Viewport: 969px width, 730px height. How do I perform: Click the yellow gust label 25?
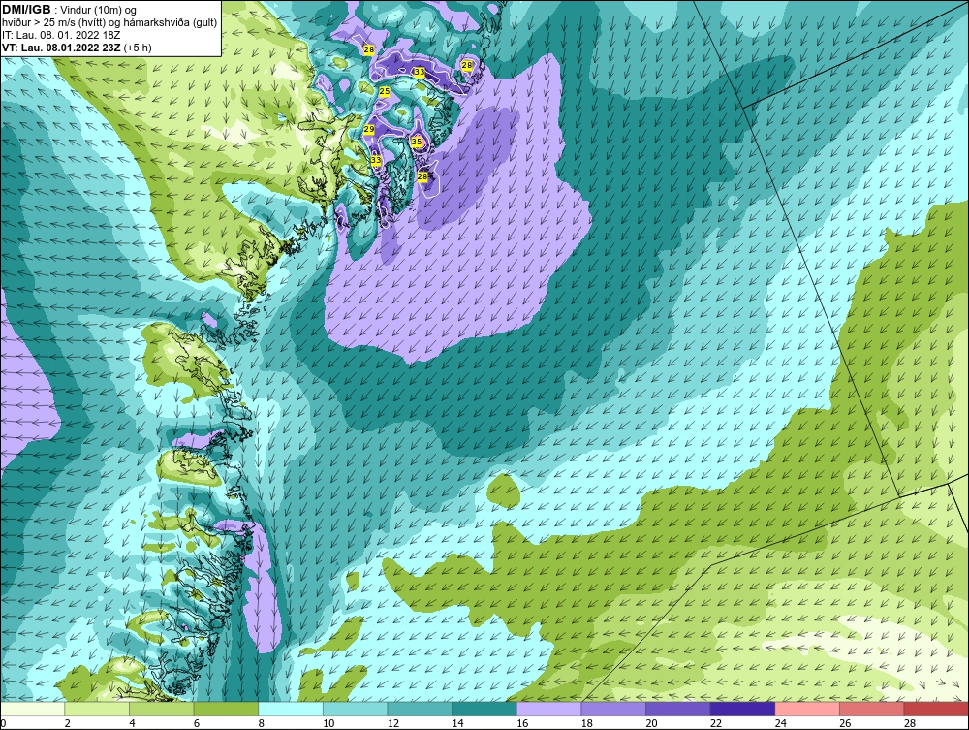click(385, 91)
